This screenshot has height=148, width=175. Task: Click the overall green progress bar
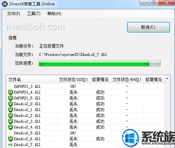[100, 63]
